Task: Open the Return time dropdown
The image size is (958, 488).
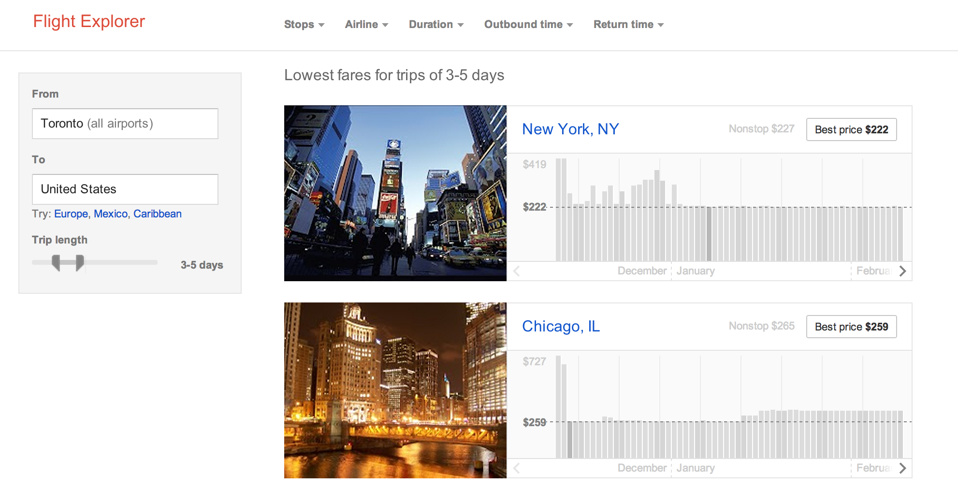Action: click(628, 24)
